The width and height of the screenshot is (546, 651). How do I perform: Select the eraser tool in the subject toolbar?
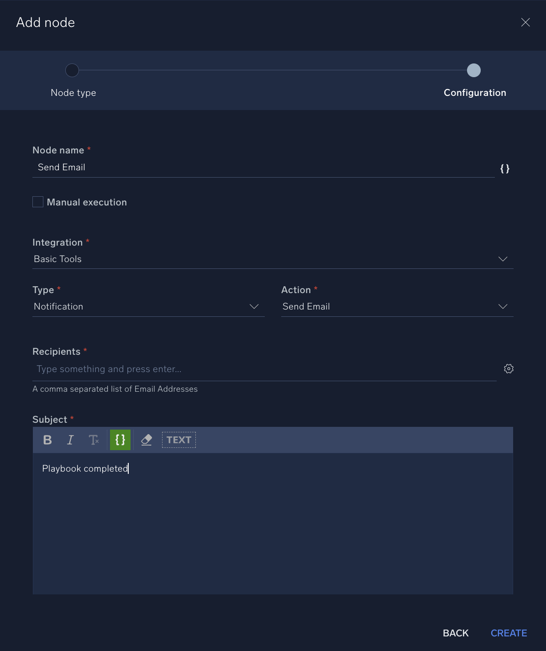(146, 440)
